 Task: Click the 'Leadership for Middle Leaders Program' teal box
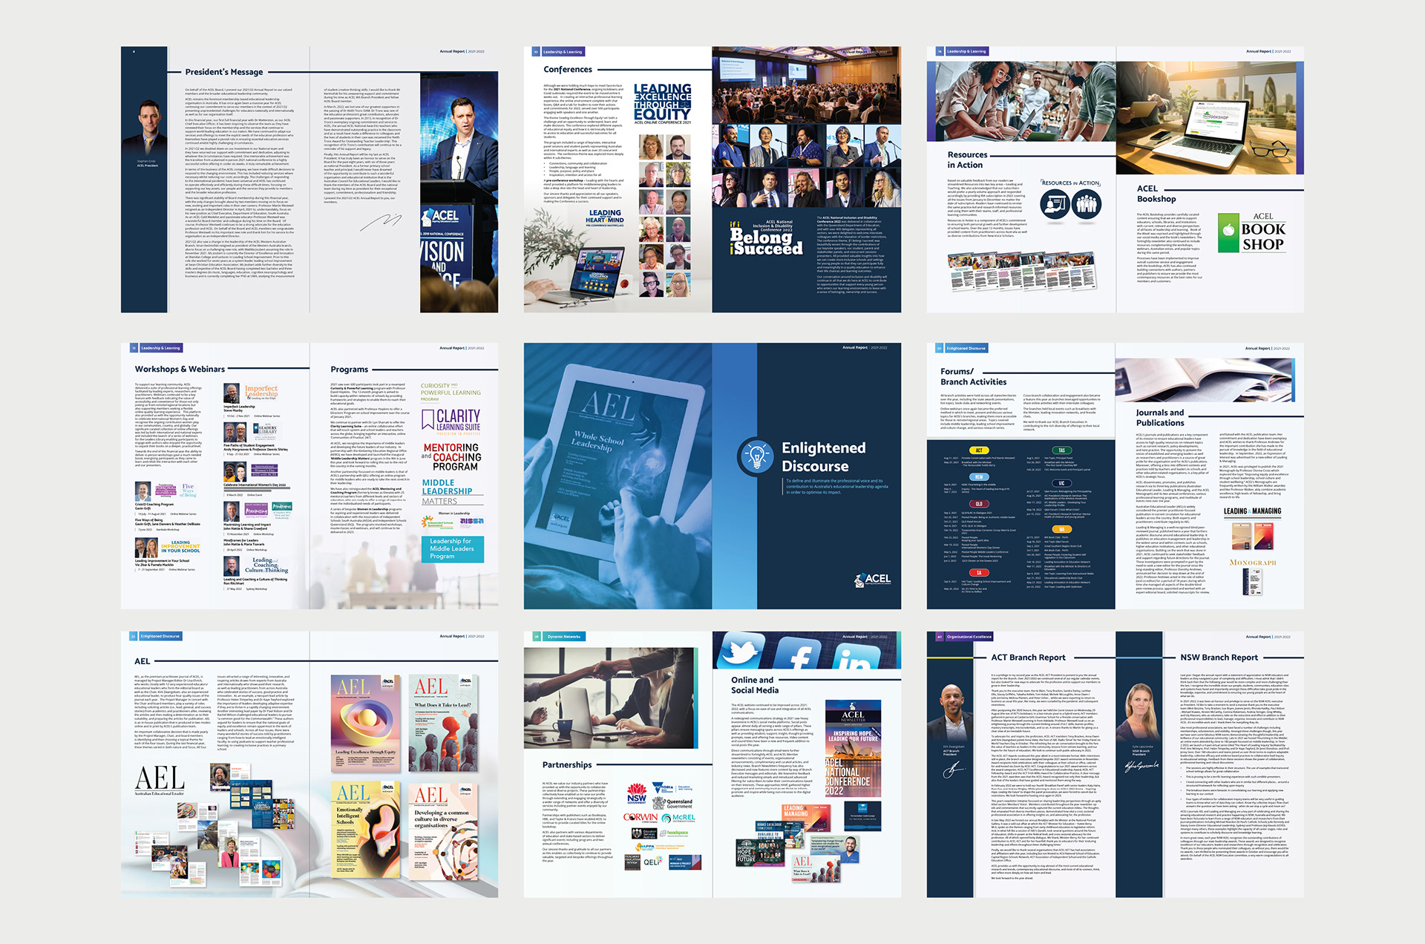(x=452, y=549)
